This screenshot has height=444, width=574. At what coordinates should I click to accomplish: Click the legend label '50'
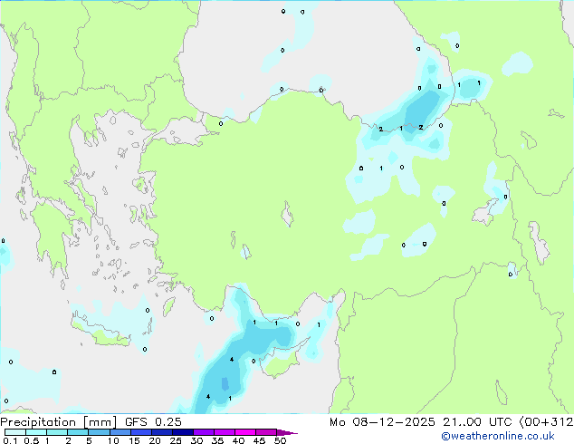[280, 440]
